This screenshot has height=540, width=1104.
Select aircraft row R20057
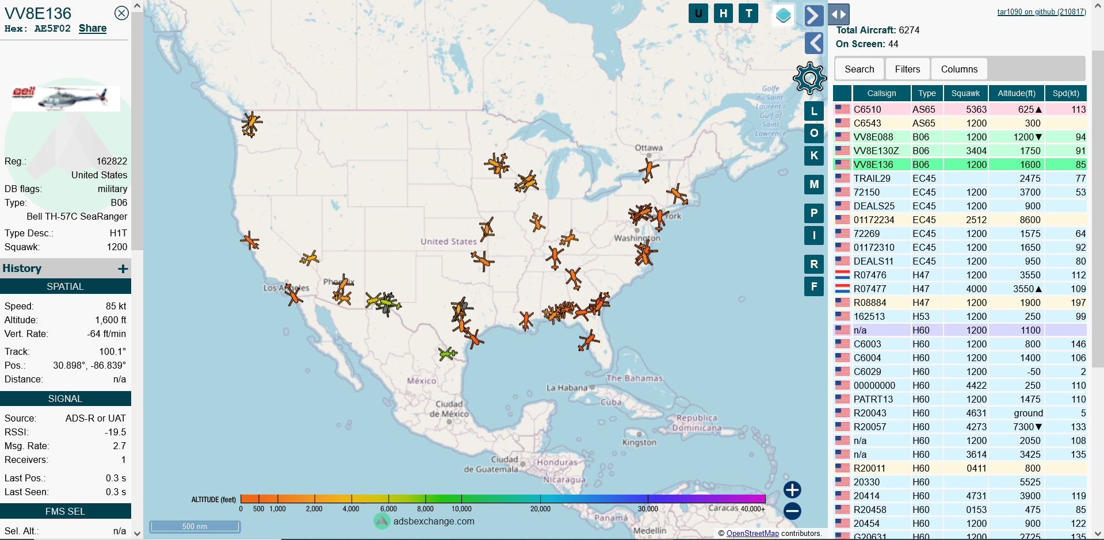point(960,427)
